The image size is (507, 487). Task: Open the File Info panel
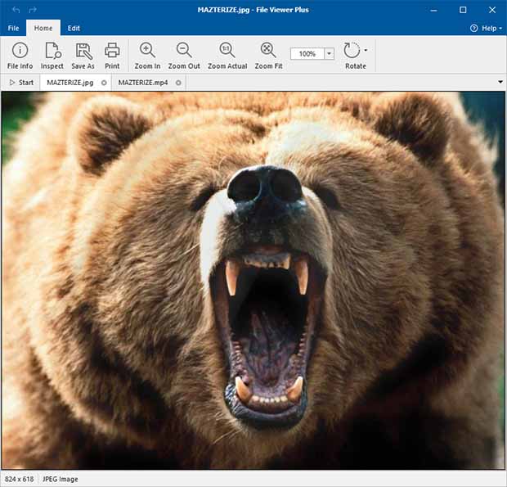[x=20, y=56]
